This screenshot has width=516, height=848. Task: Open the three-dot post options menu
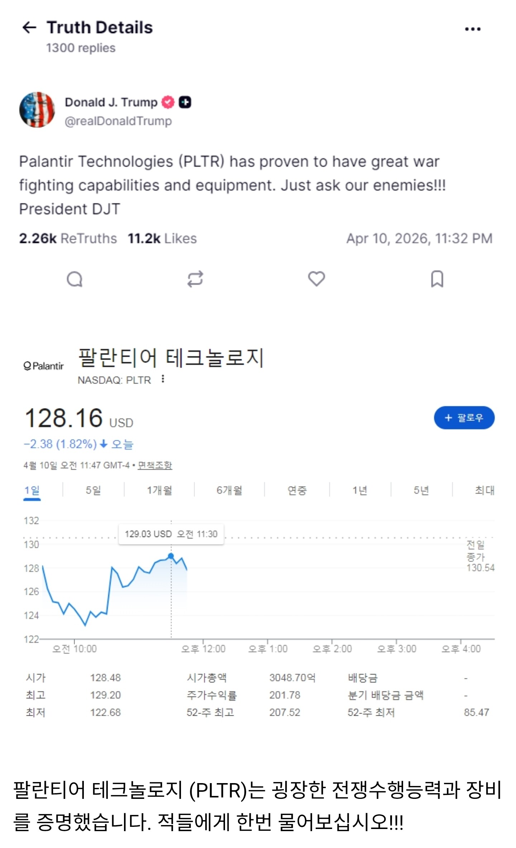[x=472, y=29]
